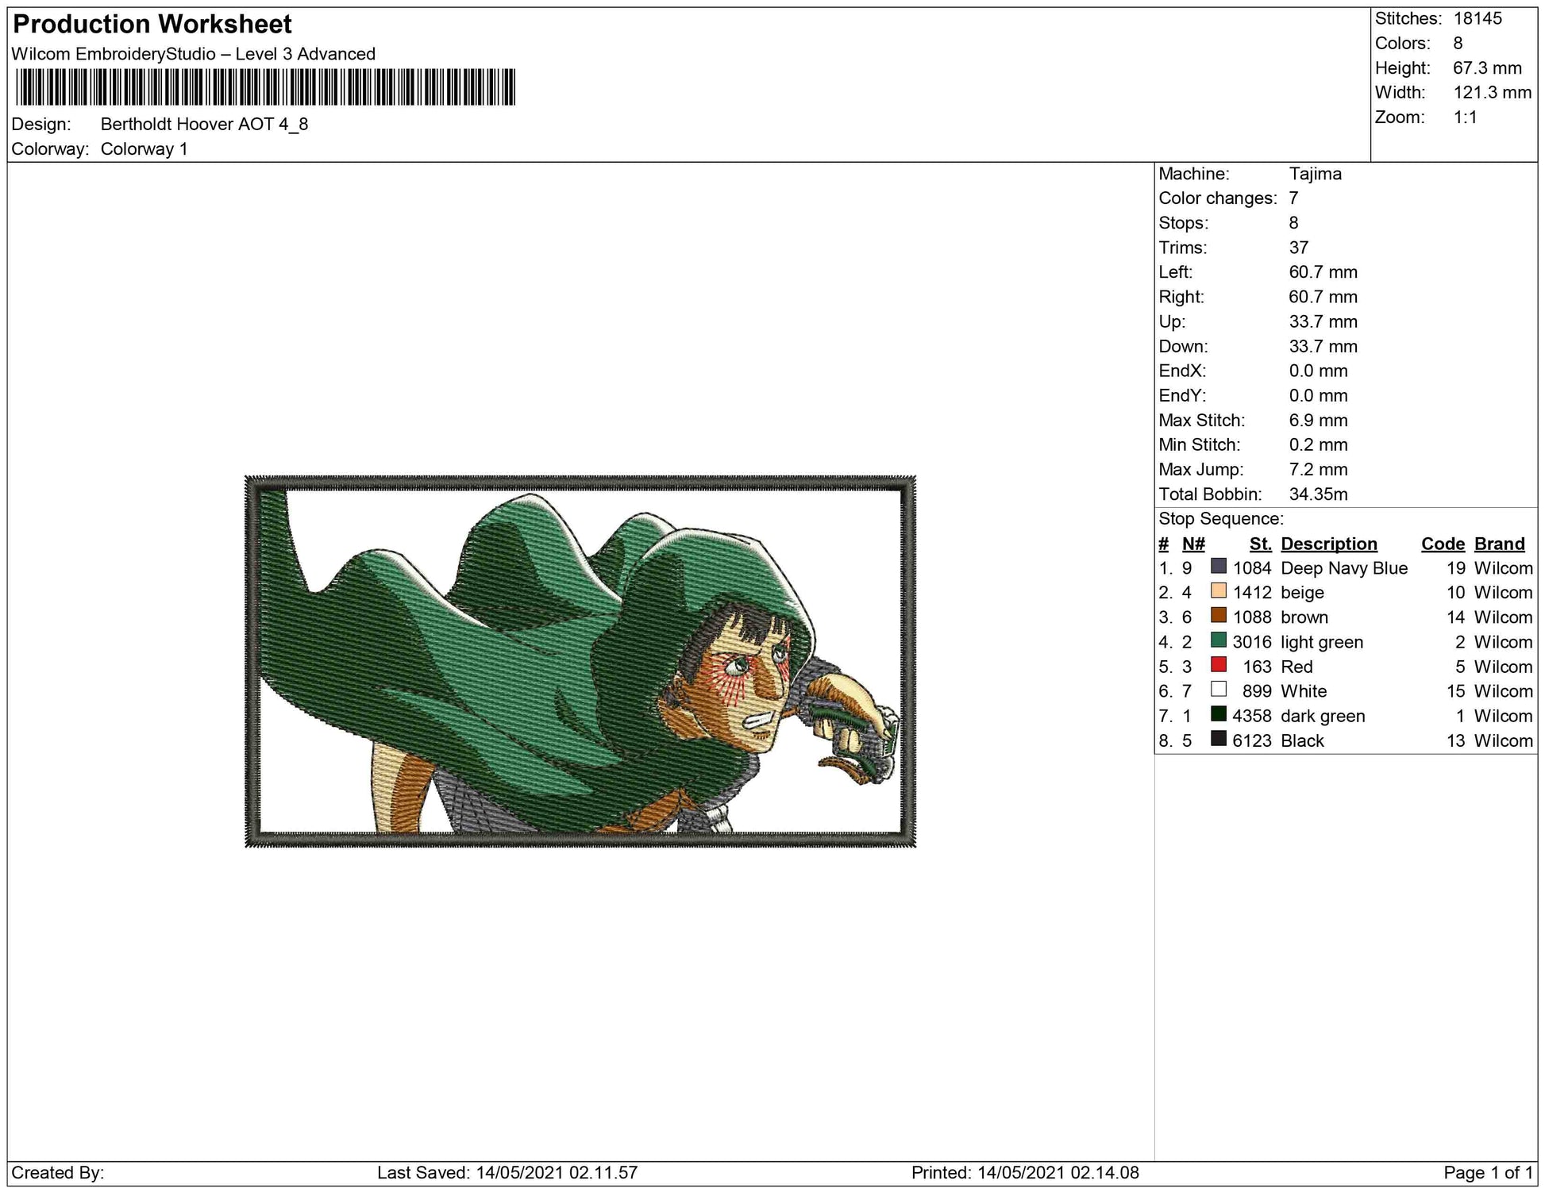1545x1188 pixels.
Task: Click the Black thread color swatch
Action: coord(1218,739)
